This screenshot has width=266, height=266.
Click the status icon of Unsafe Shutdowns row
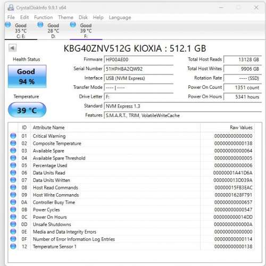point(13,224)
